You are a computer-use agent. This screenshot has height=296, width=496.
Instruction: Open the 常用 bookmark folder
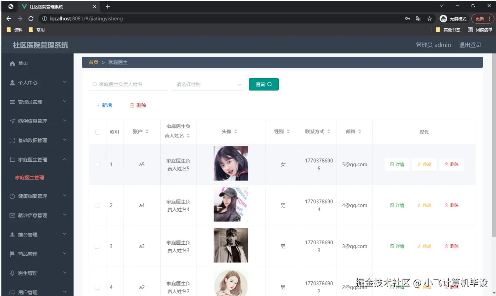[37, 30]
